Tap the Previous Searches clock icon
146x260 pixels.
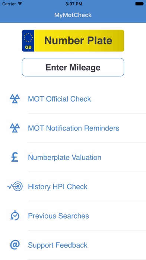15,216
